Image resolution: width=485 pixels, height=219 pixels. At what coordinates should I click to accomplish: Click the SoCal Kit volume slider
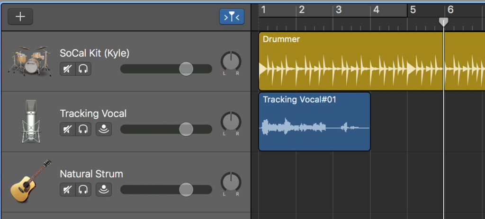(166, 69)
